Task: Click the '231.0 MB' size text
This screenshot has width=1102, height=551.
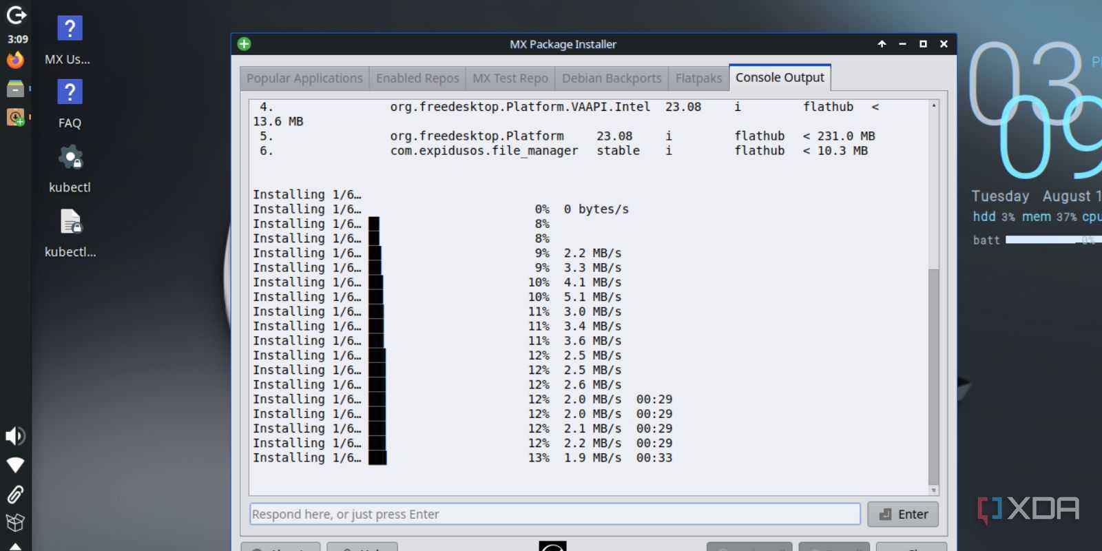Action: click(846, 136)
